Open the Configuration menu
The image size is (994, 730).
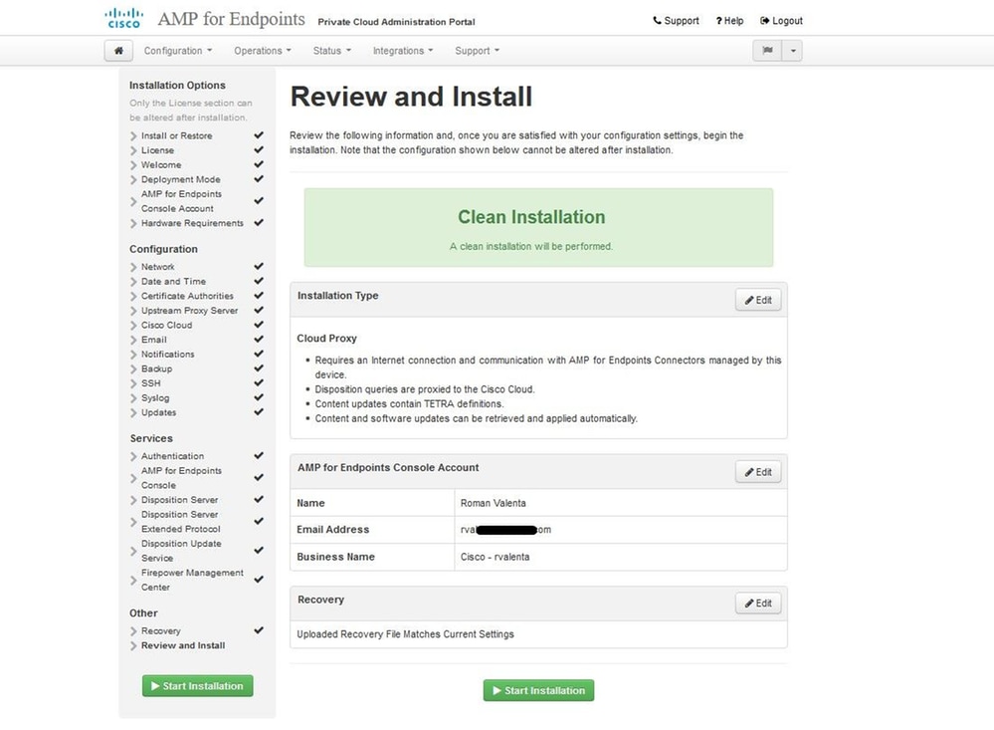click(177, 51)
